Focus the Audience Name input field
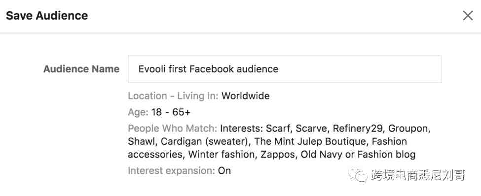 285,69
